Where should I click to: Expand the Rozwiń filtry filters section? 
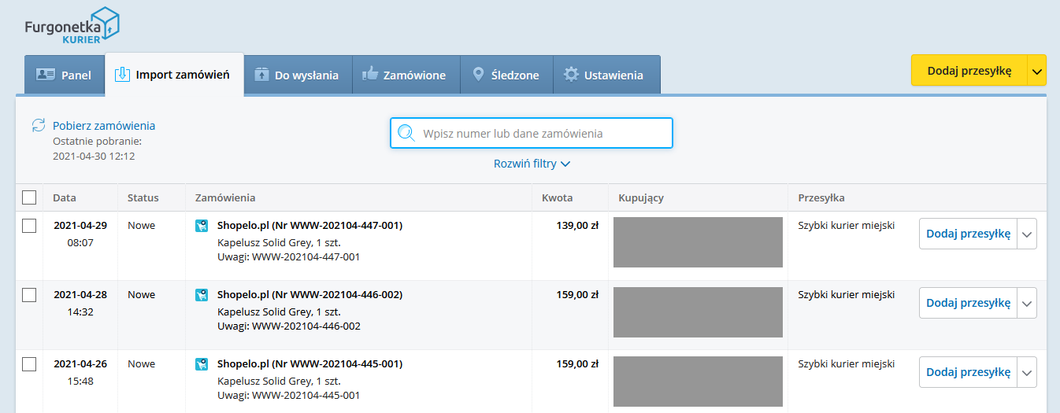(532, 164)
